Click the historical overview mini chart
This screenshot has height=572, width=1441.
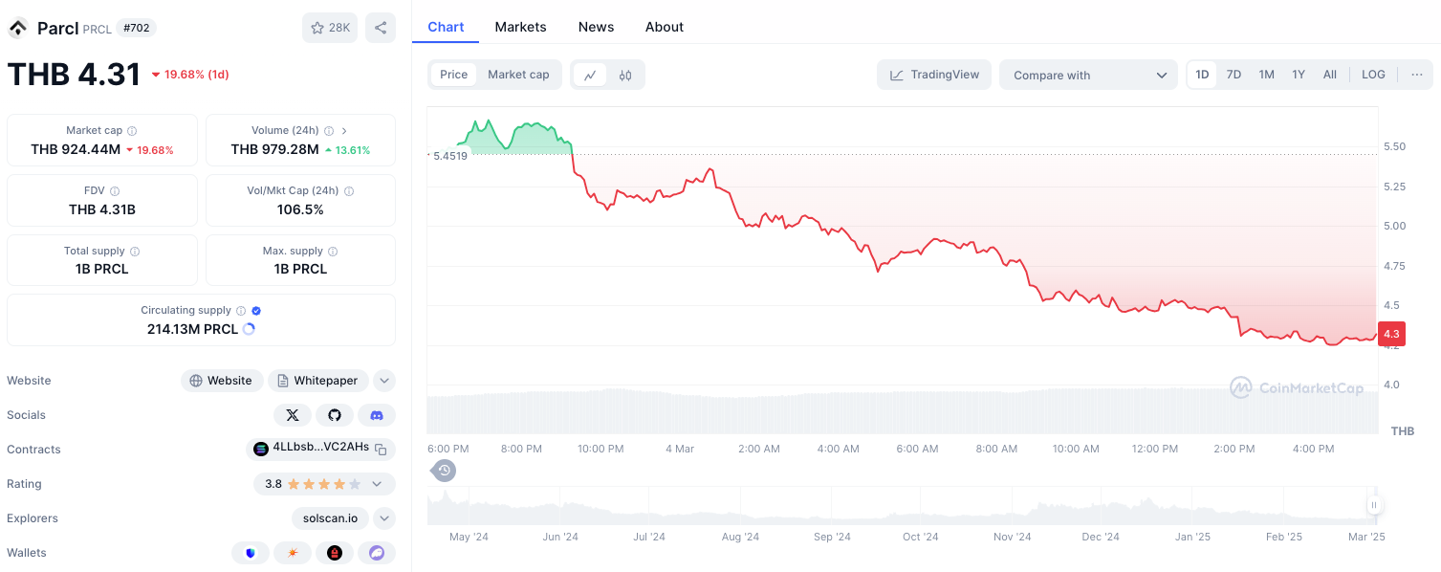tap(902, 505)
